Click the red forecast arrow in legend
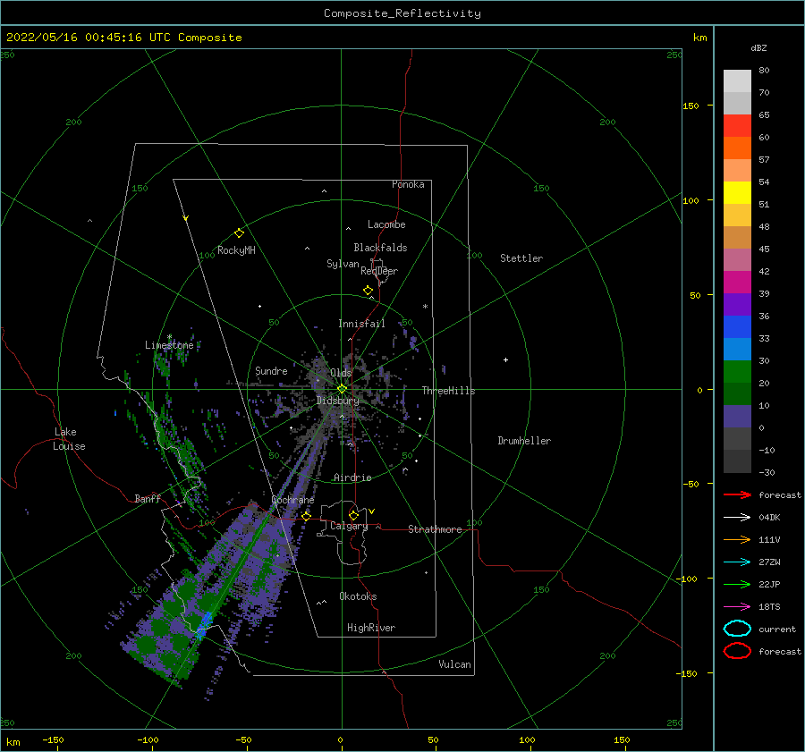Image resolution: width=805 pixels, height=752 pixels. point(737,494)
